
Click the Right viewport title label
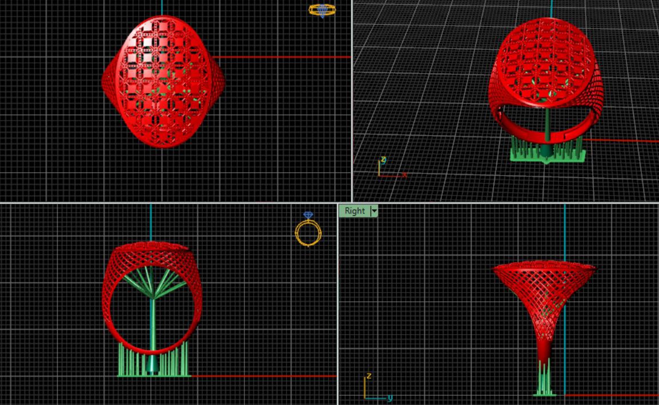355,211
